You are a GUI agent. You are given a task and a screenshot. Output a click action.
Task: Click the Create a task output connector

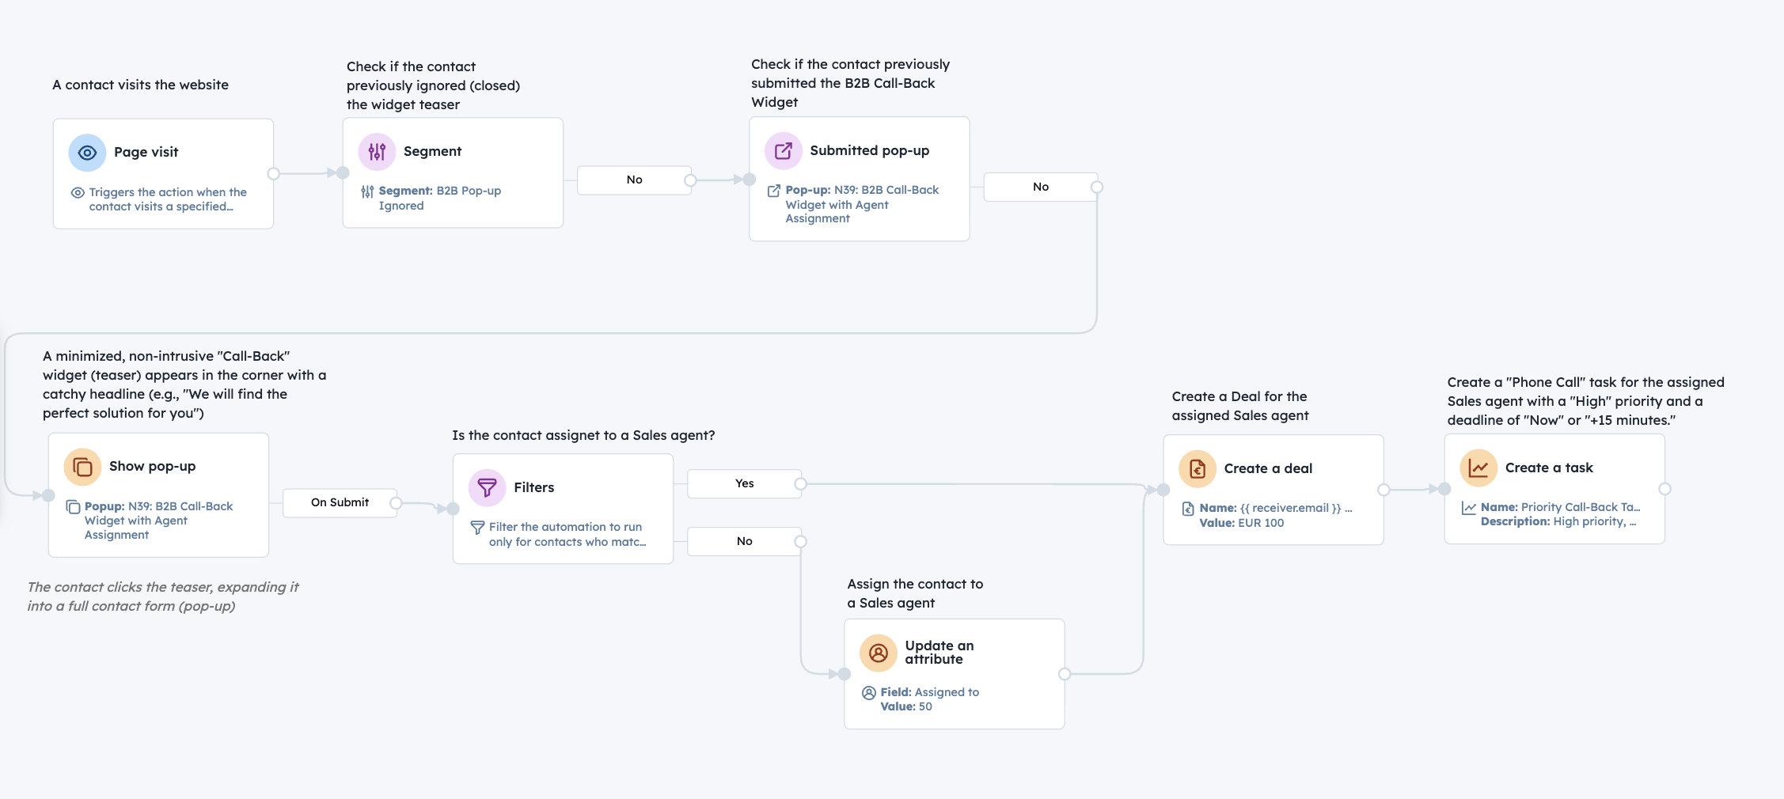[x=1664, y=490]
